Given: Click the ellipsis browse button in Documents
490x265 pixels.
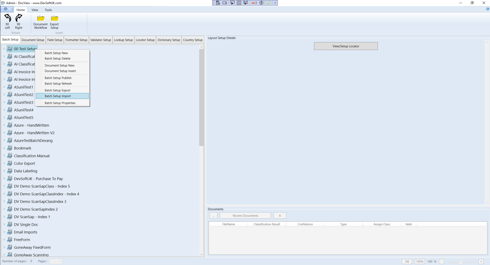Looking at the screenshot, I should (x=213, y=216).
